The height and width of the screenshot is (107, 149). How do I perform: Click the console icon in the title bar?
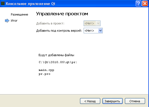point(3,4)
